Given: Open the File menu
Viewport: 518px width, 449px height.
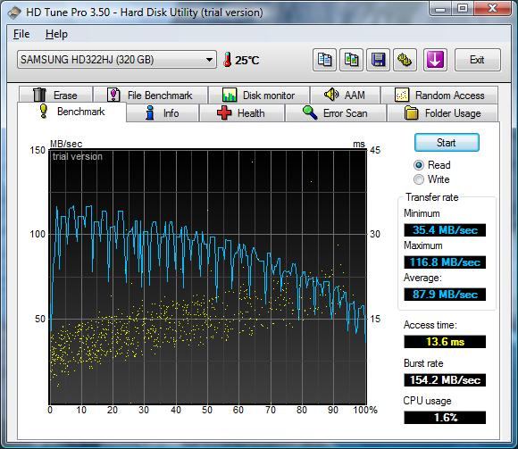Looking at the screenshot, I should click(21, 34).
